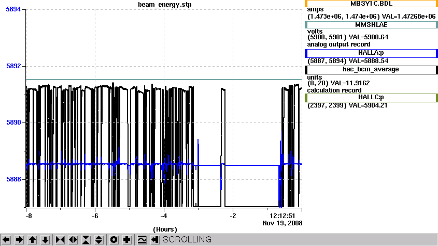Click the -4 hours x-axis tick label
The width and height of the screenshot is (438, 246).
click(x=164, y=216)
